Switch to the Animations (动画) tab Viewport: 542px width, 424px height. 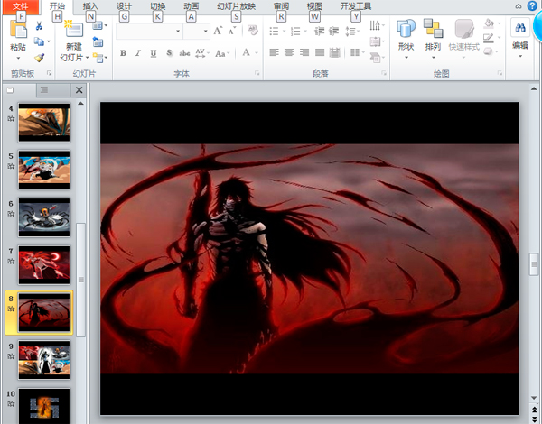192,6
